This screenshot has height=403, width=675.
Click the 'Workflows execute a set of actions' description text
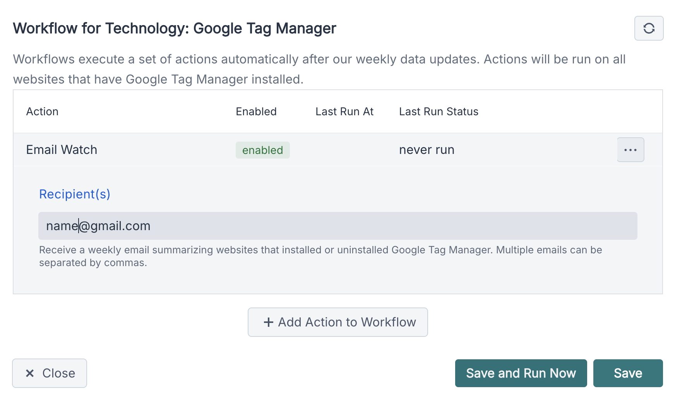point(319,69)
